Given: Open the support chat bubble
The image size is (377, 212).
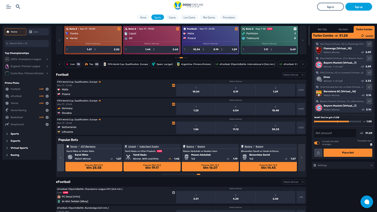Looking at the screenshot, I should pos(366,201).
